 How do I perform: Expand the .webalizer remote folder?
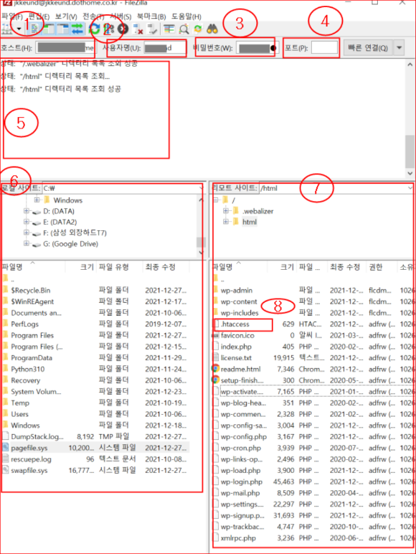[226, 211]
